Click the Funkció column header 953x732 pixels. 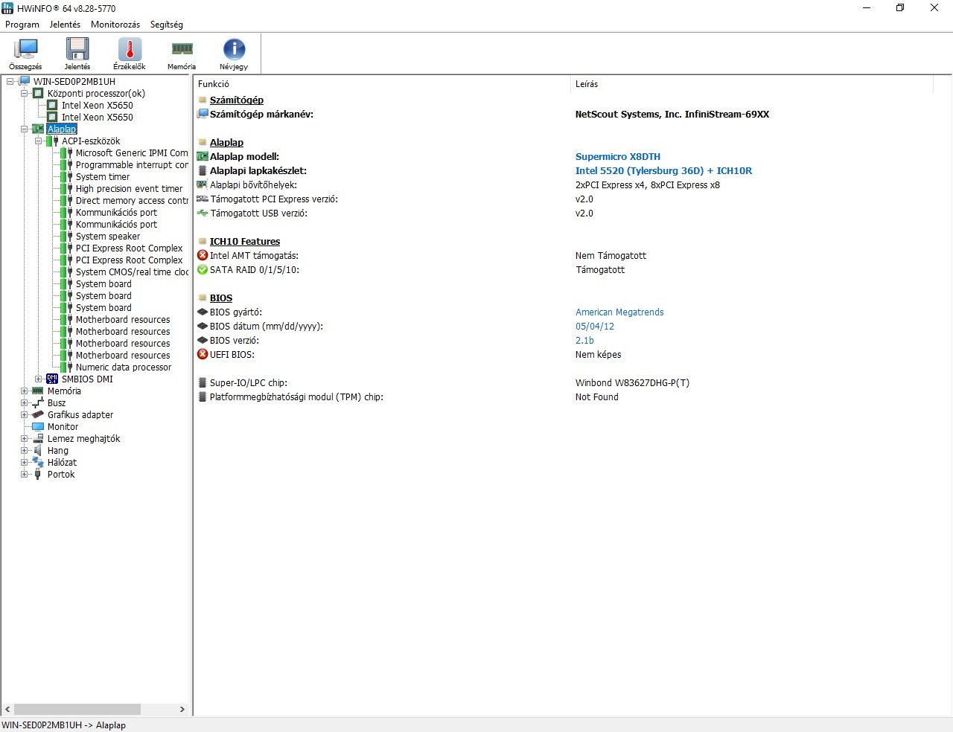click(x=382, y=84)
